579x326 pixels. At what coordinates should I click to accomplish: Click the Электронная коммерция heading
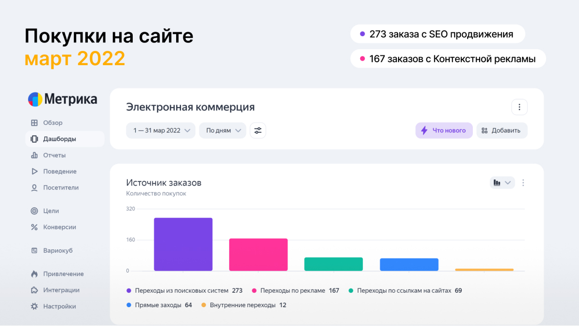point(190,107)
